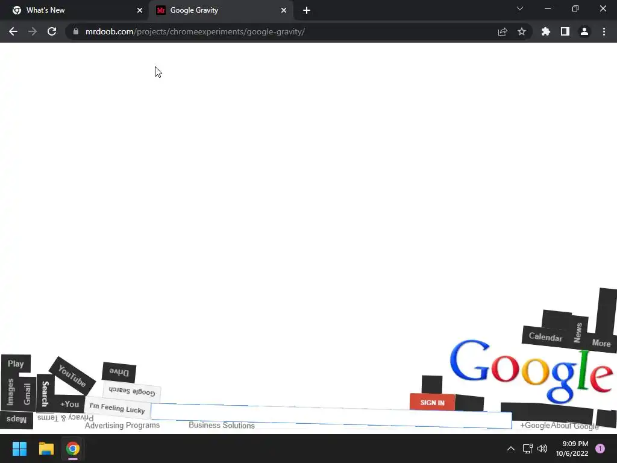Open the Windows Start menu
This screenshot has width=617, height=463.
[19, 449]
